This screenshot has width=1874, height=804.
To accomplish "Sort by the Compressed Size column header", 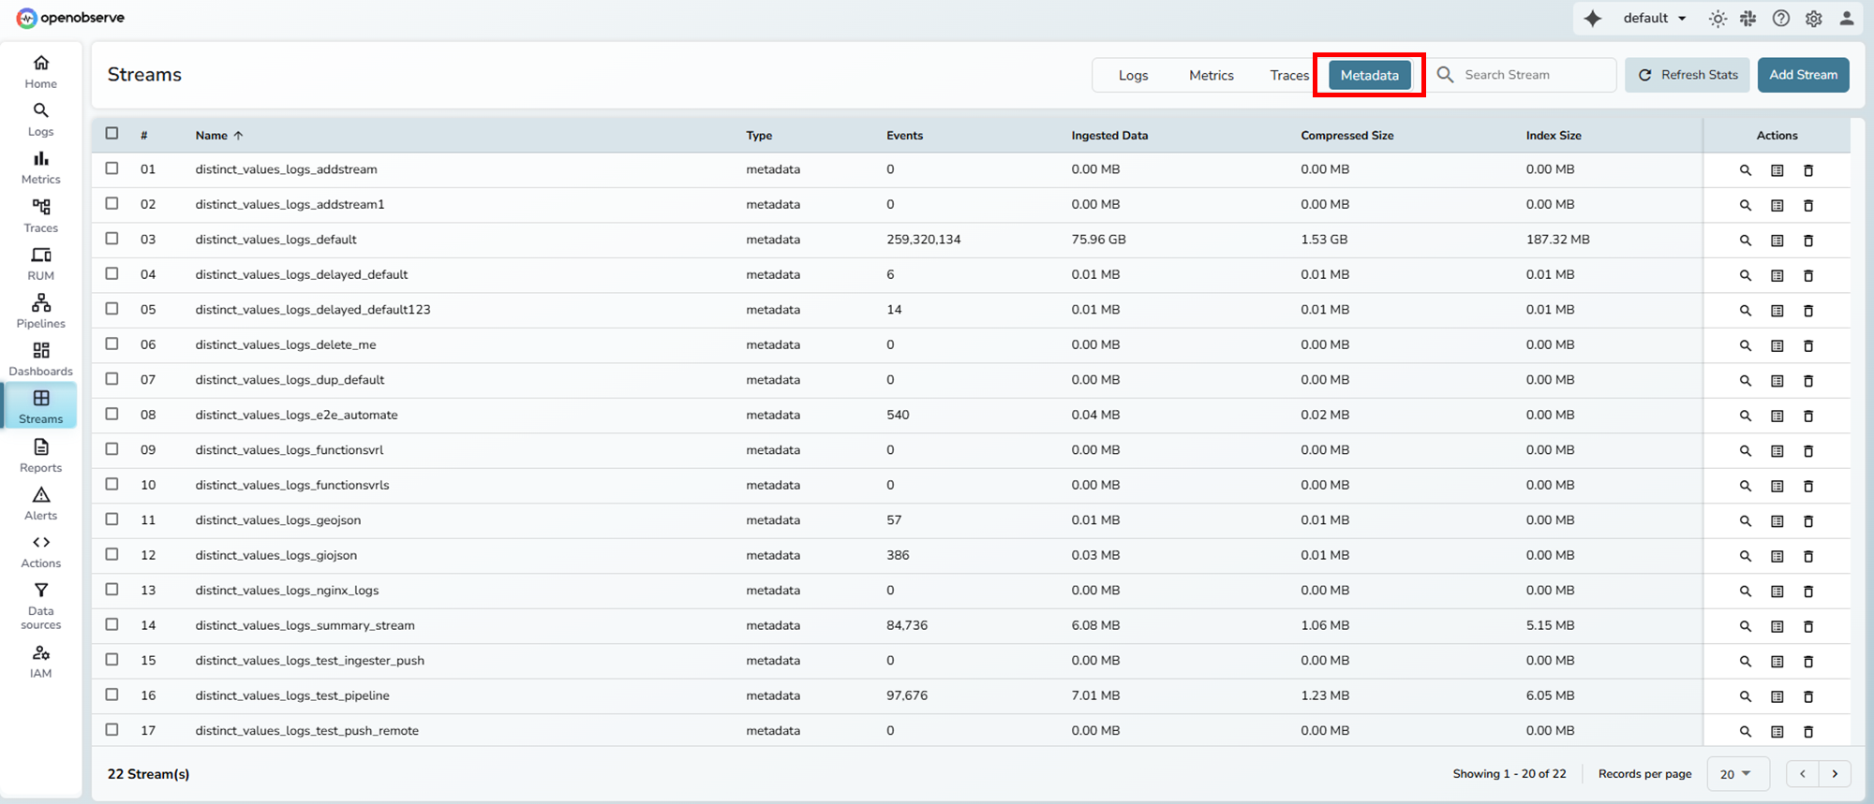I will (x=1346, y=136).
